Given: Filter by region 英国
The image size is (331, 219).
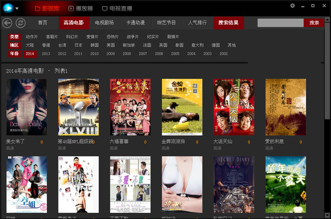Looking at the screenshot, I should 163,45.
